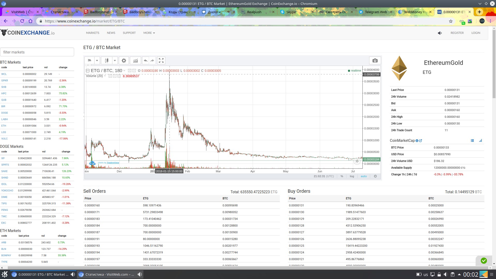The width and height of the screenshot is (496, 279).
Task: Click the volume icon in system tray
Action: point(446,274)
